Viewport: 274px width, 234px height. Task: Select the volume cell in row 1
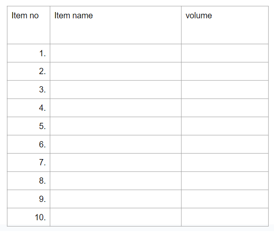(x=225, y=53)
